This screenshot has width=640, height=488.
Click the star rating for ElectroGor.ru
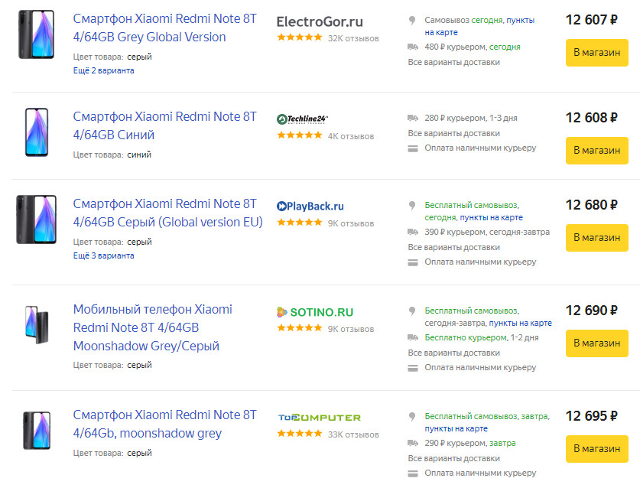pos(300,37)
